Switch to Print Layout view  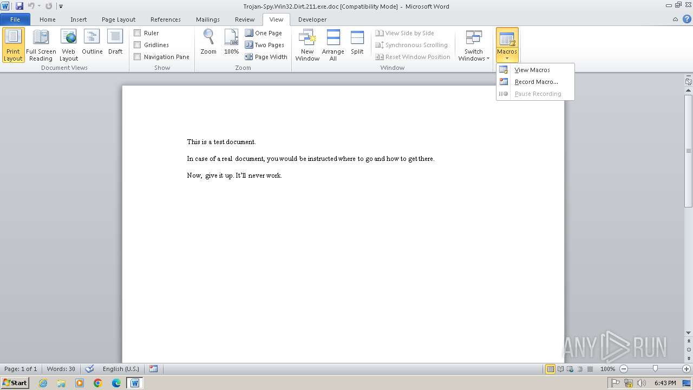[x=13, y=45]
